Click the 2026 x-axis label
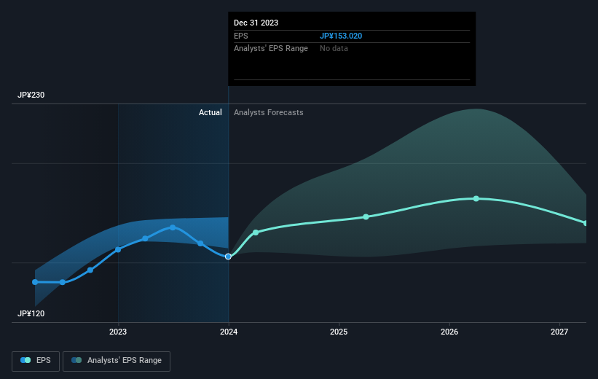The image size is (598, 379). (449, 332)
